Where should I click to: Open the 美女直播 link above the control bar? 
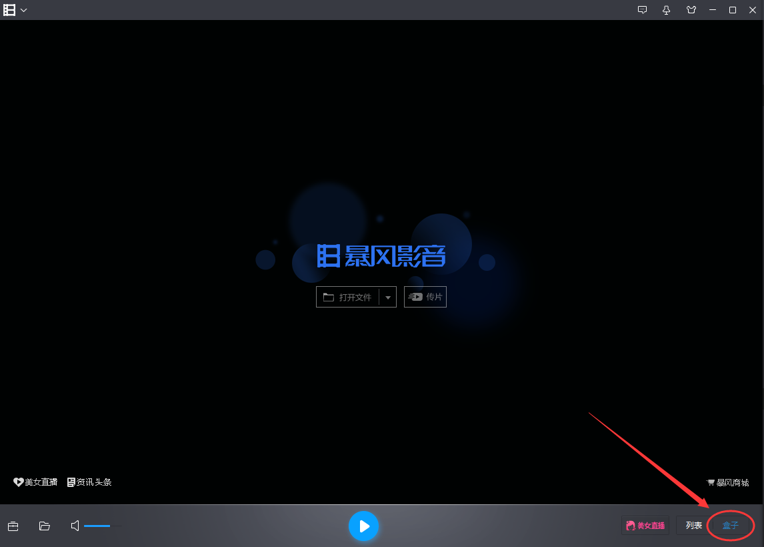[35, 482]
